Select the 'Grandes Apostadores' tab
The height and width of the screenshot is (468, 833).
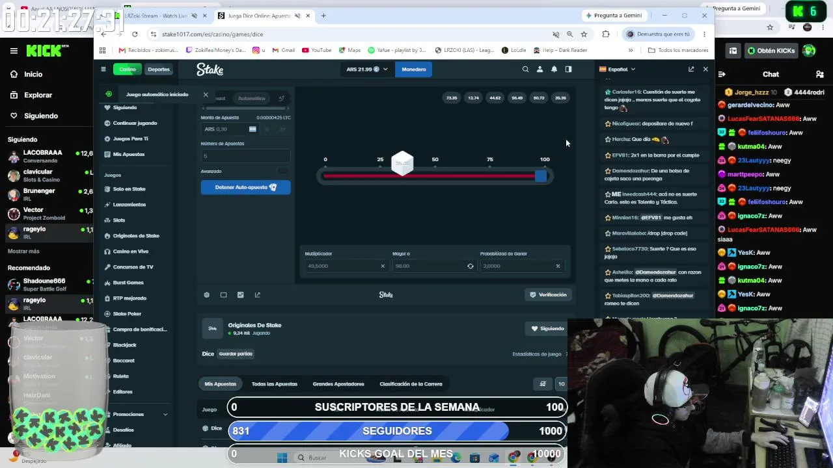[x=338, y=384]
